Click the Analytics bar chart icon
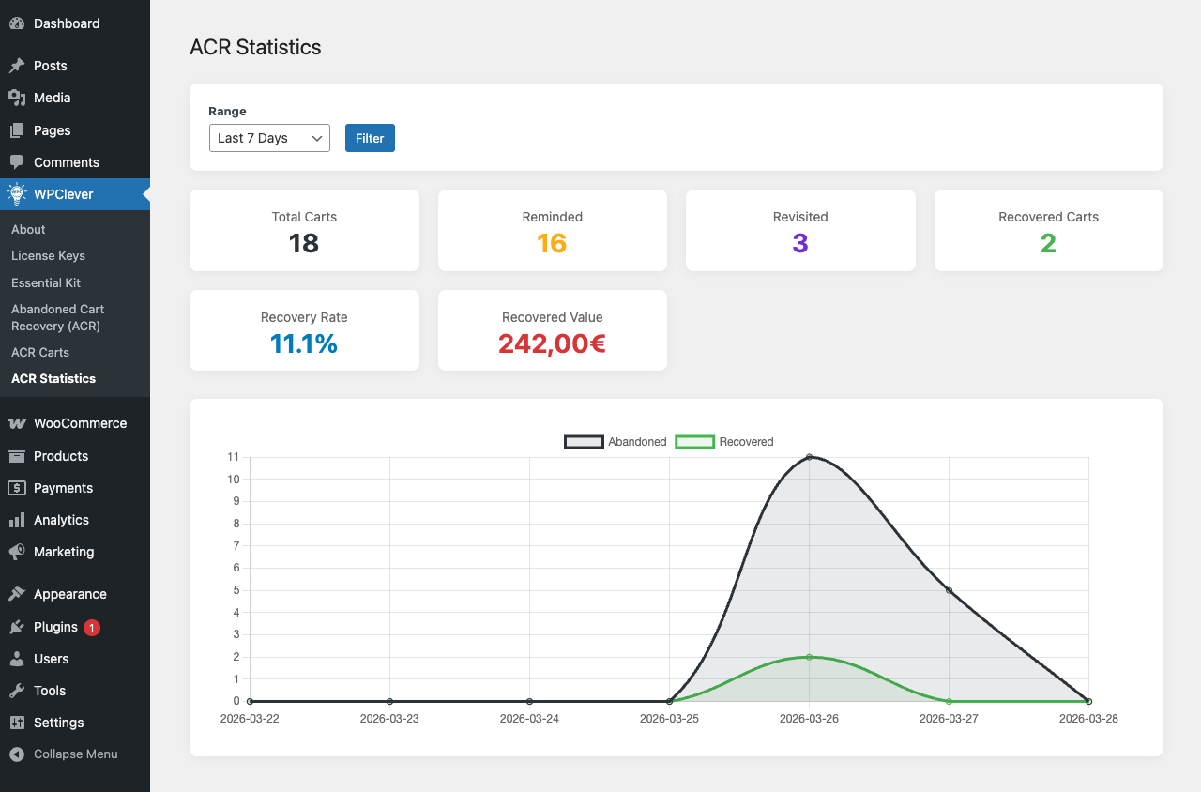 tap(17, 520)
